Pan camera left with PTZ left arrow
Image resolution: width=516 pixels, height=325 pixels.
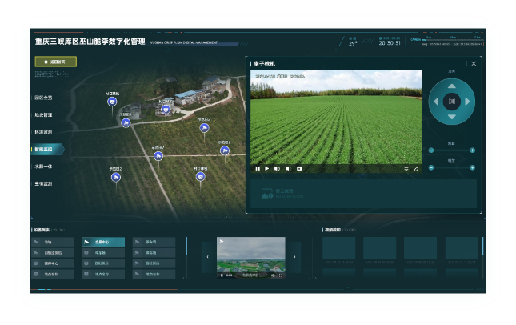tap(436, 102)
